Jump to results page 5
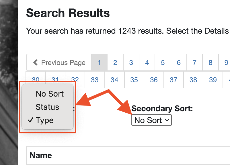 tap(163, 62)
